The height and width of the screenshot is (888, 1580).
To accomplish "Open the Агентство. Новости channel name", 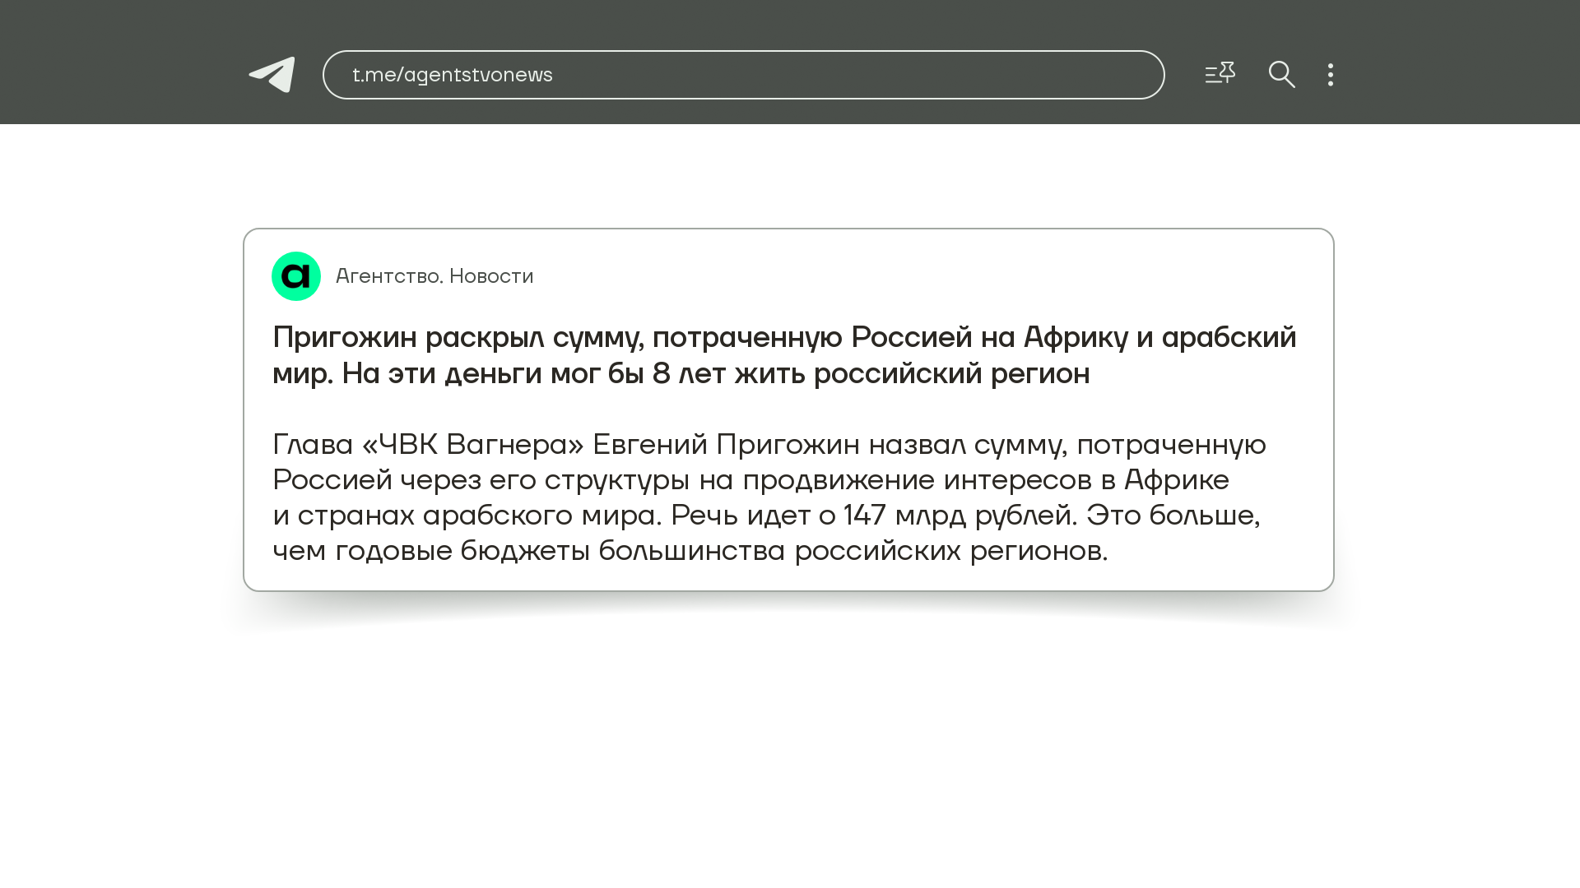I will [x=434, y=276].
